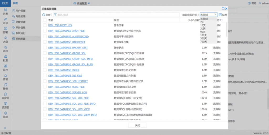Open the 大盘 dashboard sidebar icon
Screen dimensions: 269x135
[x=5, y=39]
